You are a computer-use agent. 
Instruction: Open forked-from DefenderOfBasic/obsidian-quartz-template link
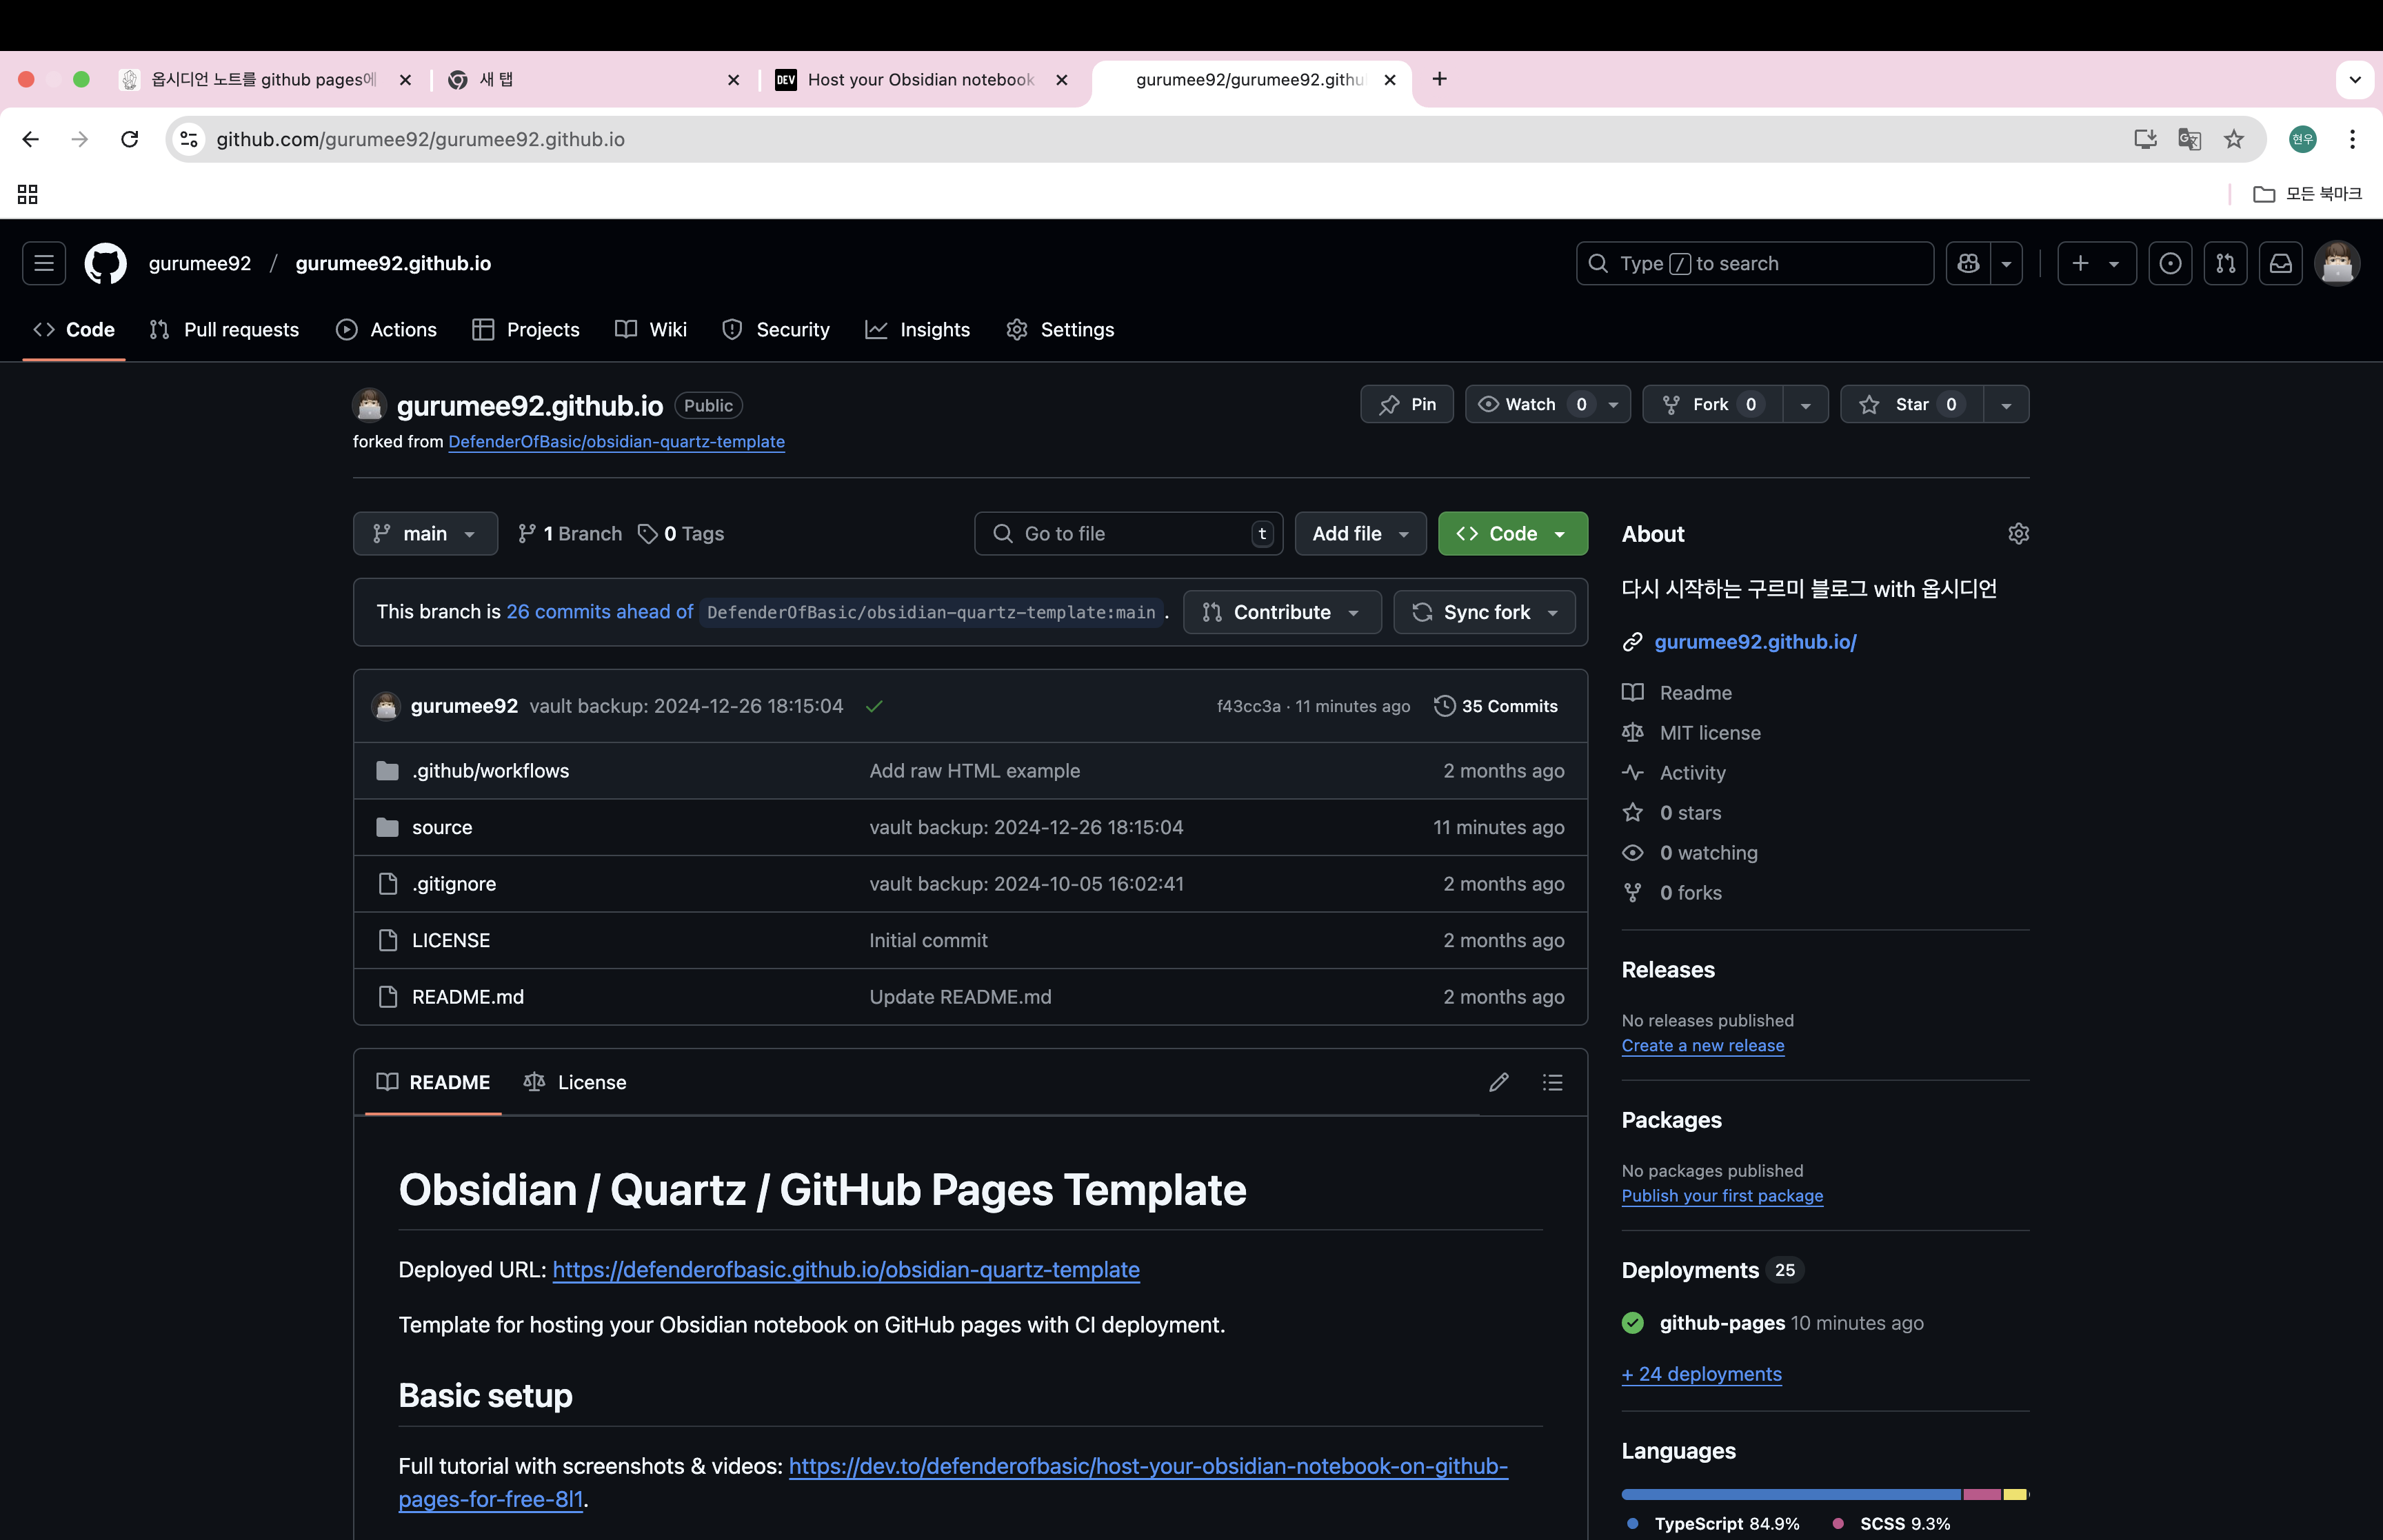coord(616,441)
